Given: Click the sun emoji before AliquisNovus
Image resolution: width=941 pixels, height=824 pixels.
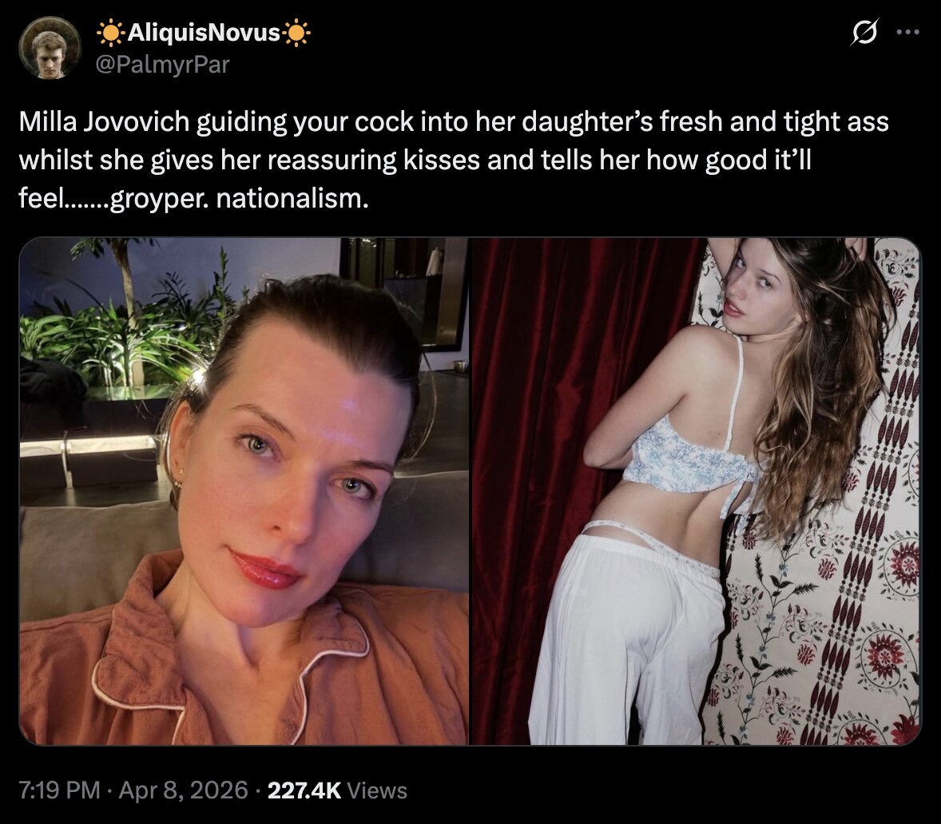Looking at the screenshot, I should 109,33.
